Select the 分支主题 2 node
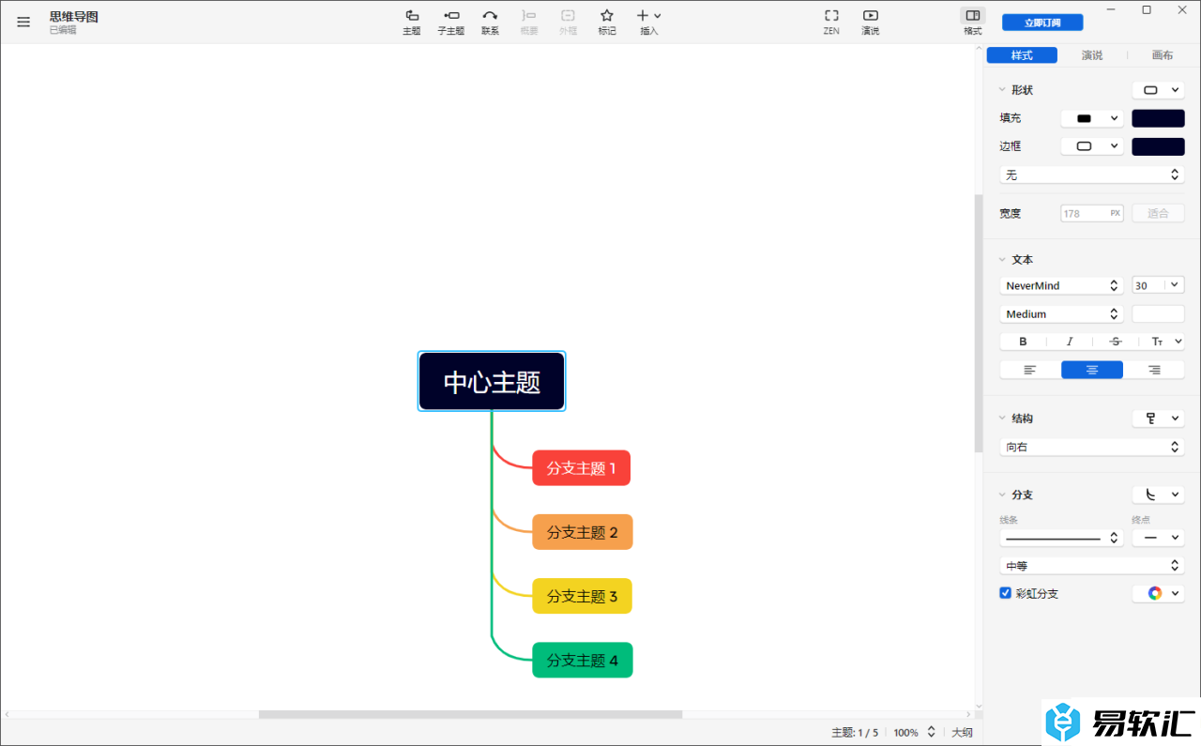Screen dimensions: 1201x746 pyautogui.click(x=583, y=532)
